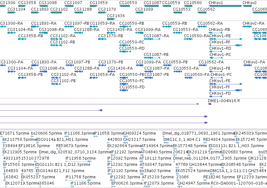Select EST EP00626.3prime
267x188 pixels.
(127, 183)
